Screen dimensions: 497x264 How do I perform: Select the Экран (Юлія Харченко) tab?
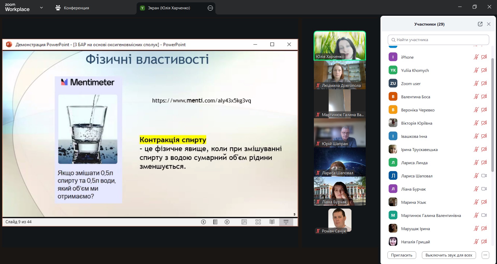(169, 8)
